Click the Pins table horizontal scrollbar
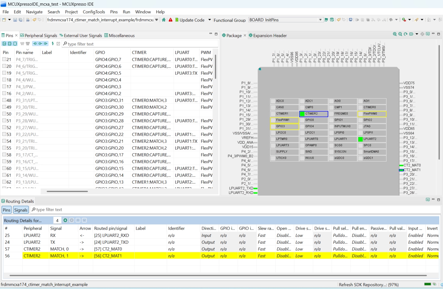443x289 pixels. (67, 191)
